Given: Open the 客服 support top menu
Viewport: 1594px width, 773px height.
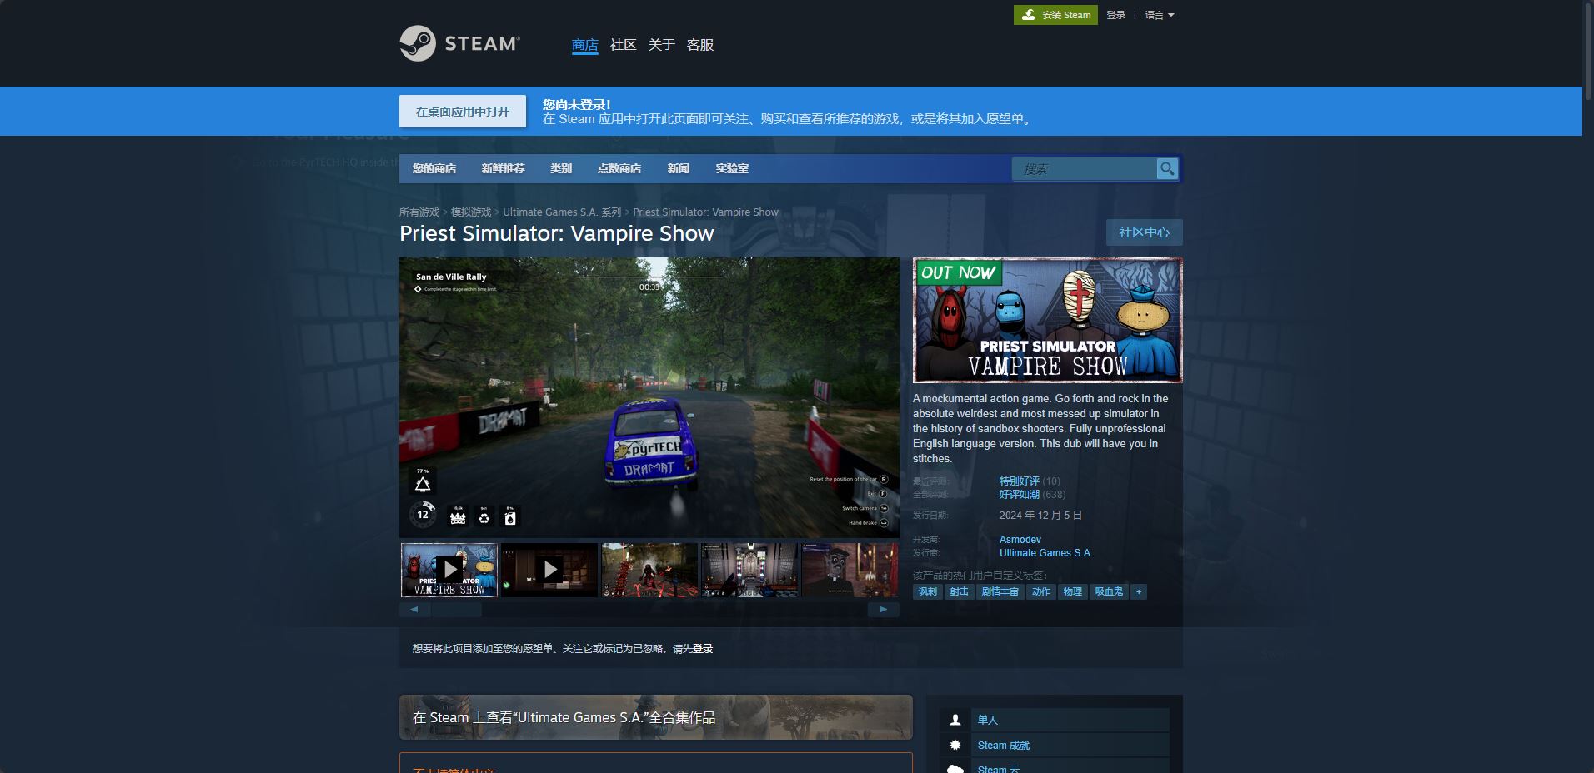Looking at the screenshot, I should click(x=700, y=45).
